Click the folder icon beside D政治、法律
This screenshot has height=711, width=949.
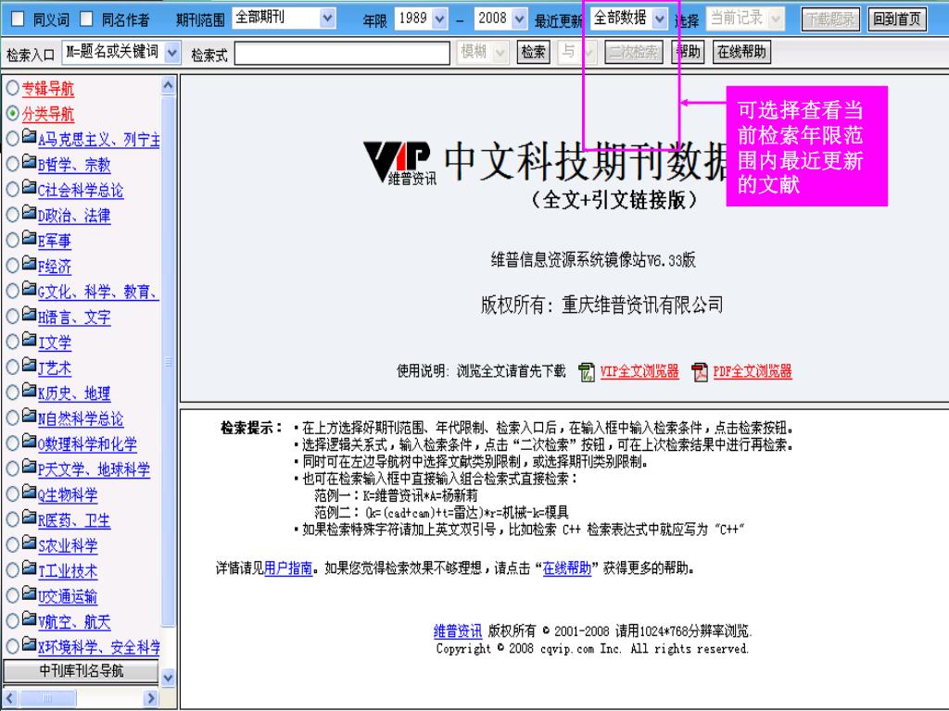click(29, 212)
